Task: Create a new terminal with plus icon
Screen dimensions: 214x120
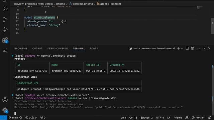Action: [x=178, y=48]
